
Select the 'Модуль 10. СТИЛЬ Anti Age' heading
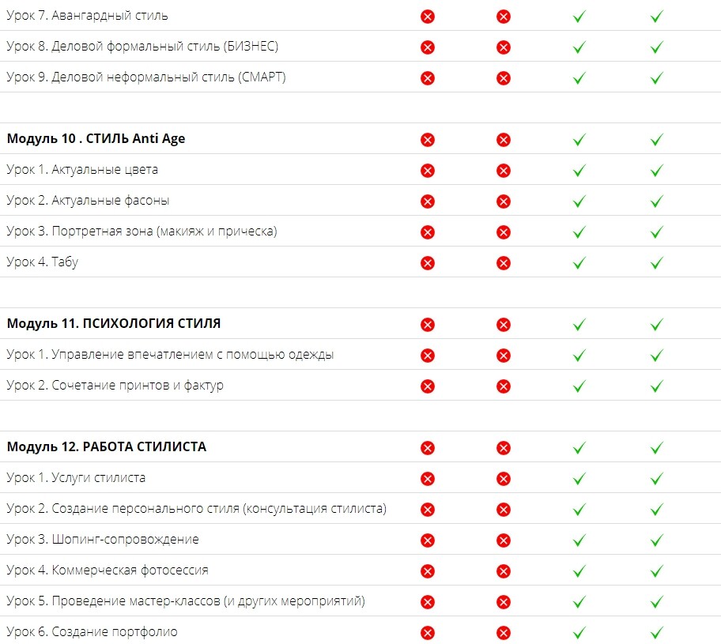[96, 138]
